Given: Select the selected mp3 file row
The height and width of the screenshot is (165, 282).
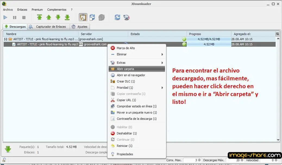Looking at the screenshot, I should (140, 44).
